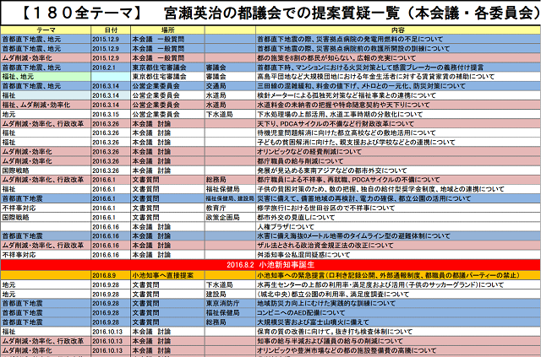
Task: Select the 小池知事へ直接提案 cell
Action: point(167,275)
